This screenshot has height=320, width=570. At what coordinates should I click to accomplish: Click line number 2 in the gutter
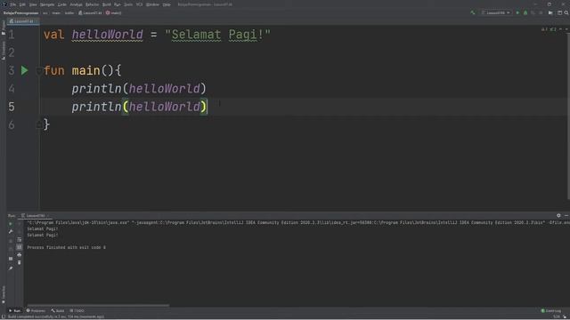coord(12,52)
